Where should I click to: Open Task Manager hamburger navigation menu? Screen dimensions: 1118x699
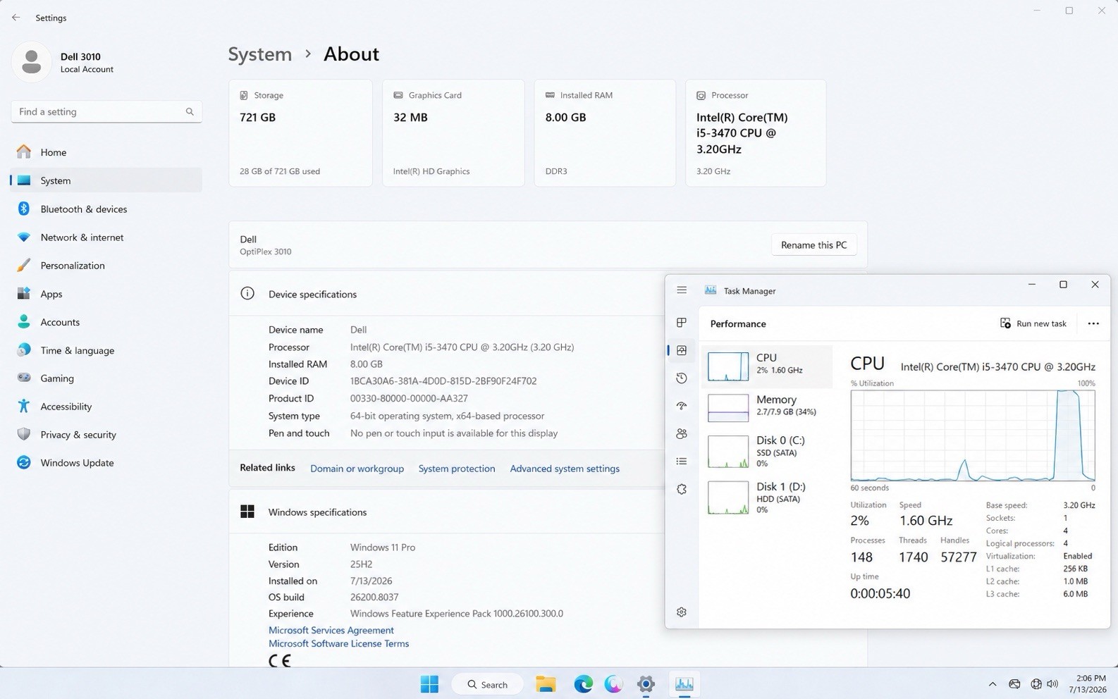(682, 290)
